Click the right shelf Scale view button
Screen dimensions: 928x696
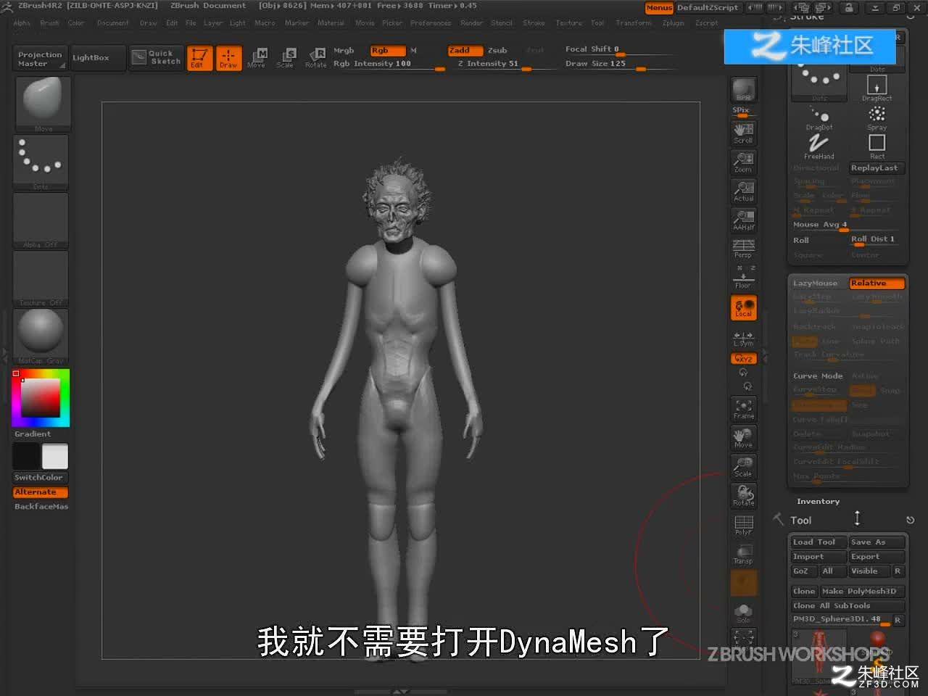(744, 466)
